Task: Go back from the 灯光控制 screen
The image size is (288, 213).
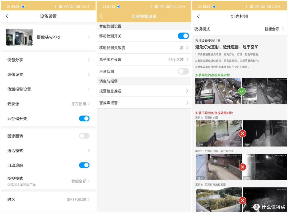Action: point(198,16)
